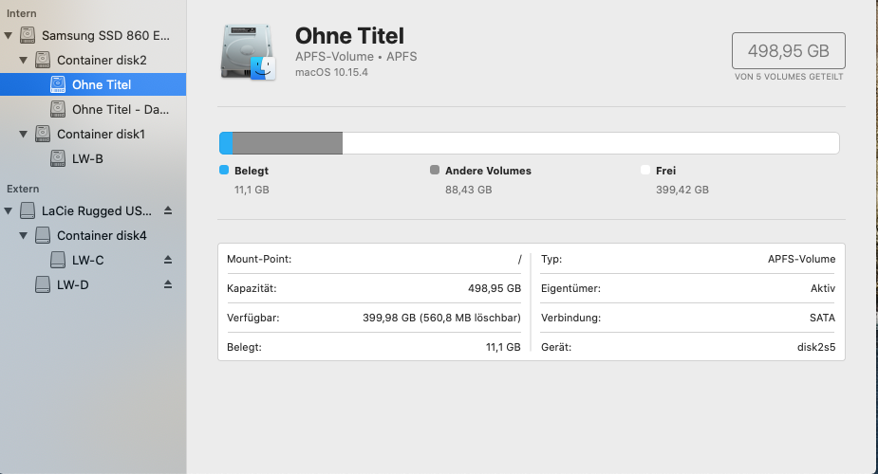Click the 498,95 GB capacity box

coord(788,50)
